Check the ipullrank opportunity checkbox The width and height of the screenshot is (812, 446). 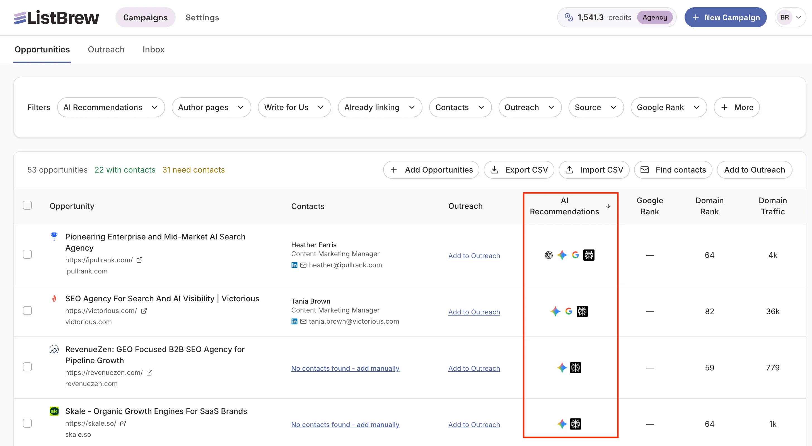(27, 254)
